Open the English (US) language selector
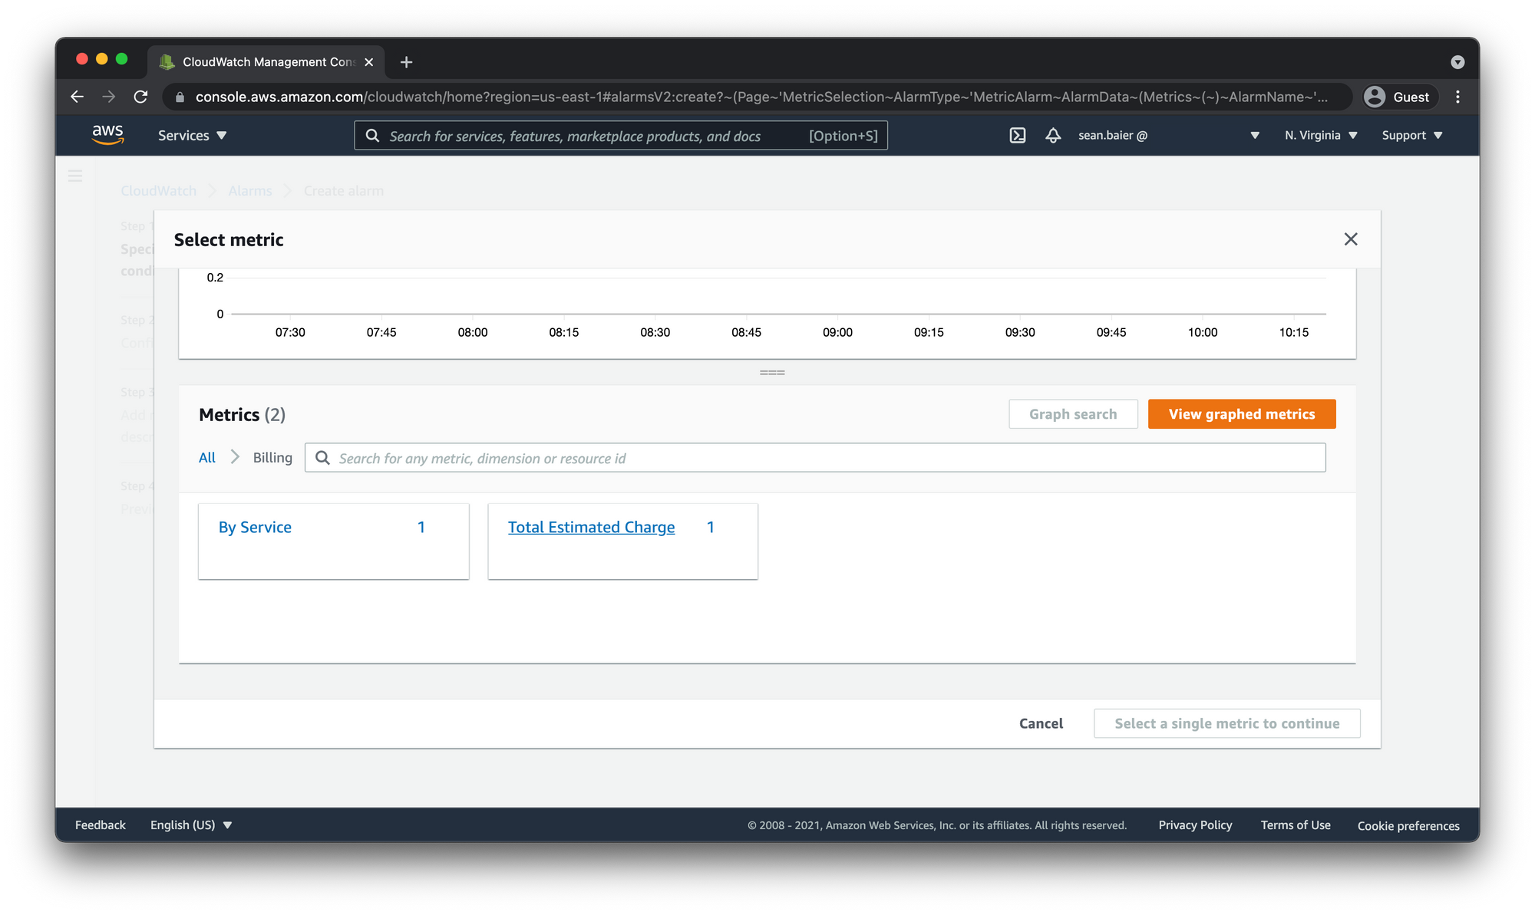 190,824
